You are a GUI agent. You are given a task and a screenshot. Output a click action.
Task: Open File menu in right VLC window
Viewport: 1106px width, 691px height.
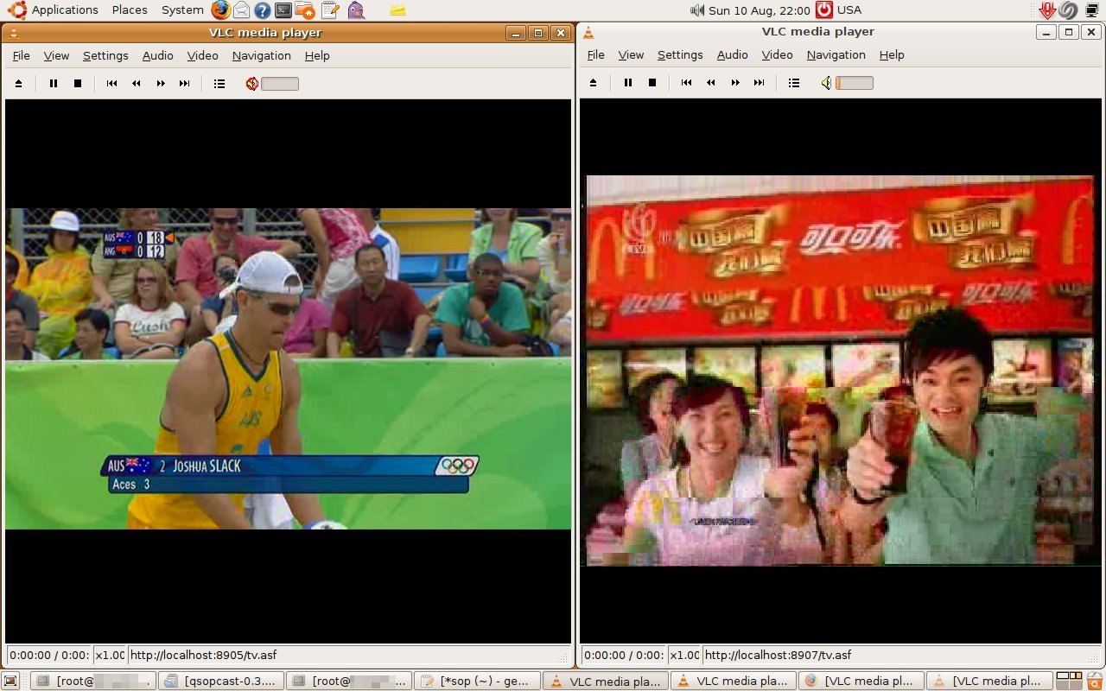(x=596, y=54)
